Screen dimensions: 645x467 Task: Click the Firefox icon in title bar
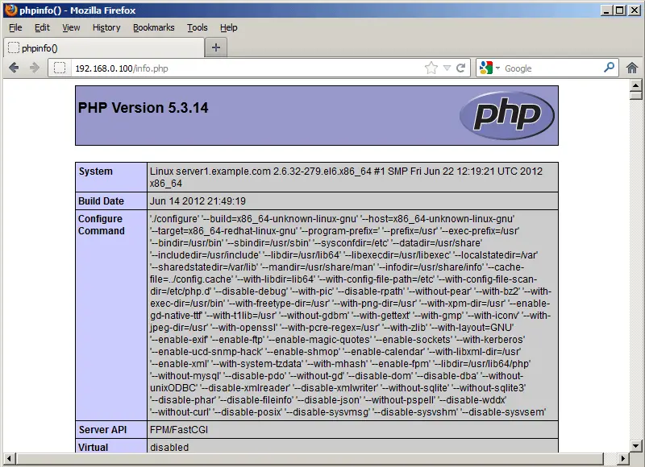click(x=11, y=10)
